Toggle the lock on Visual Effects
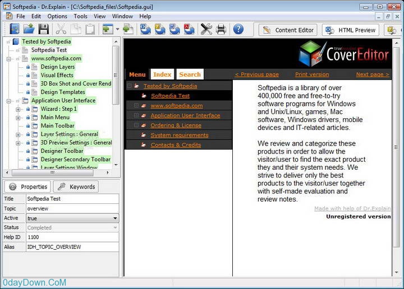 [x=28, y=76]
